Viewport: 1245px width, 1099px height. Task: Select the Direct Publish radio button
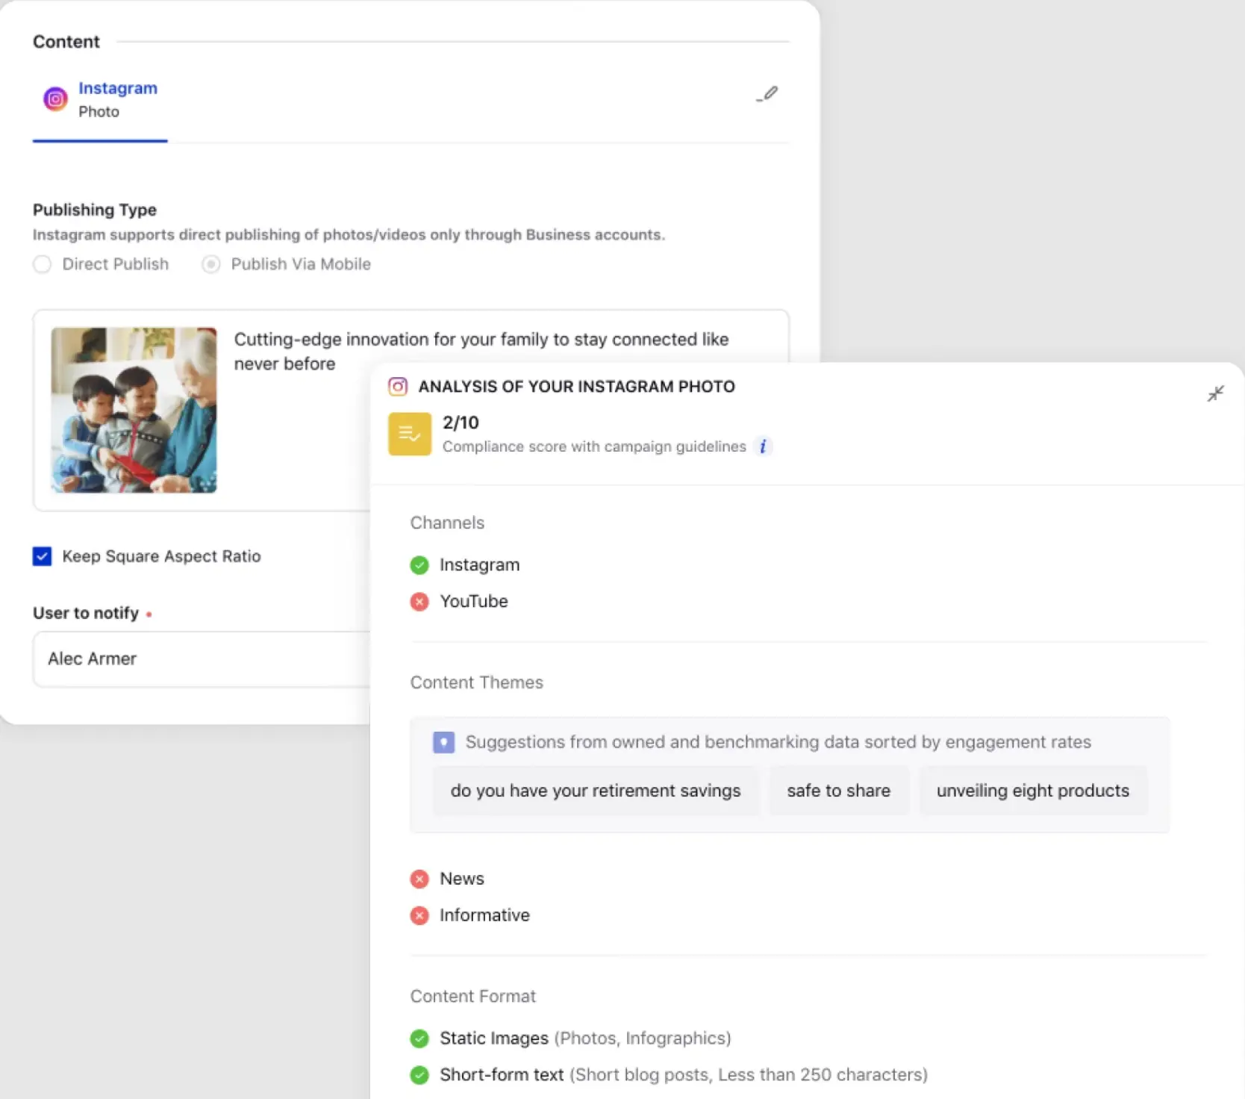(43, 264)
